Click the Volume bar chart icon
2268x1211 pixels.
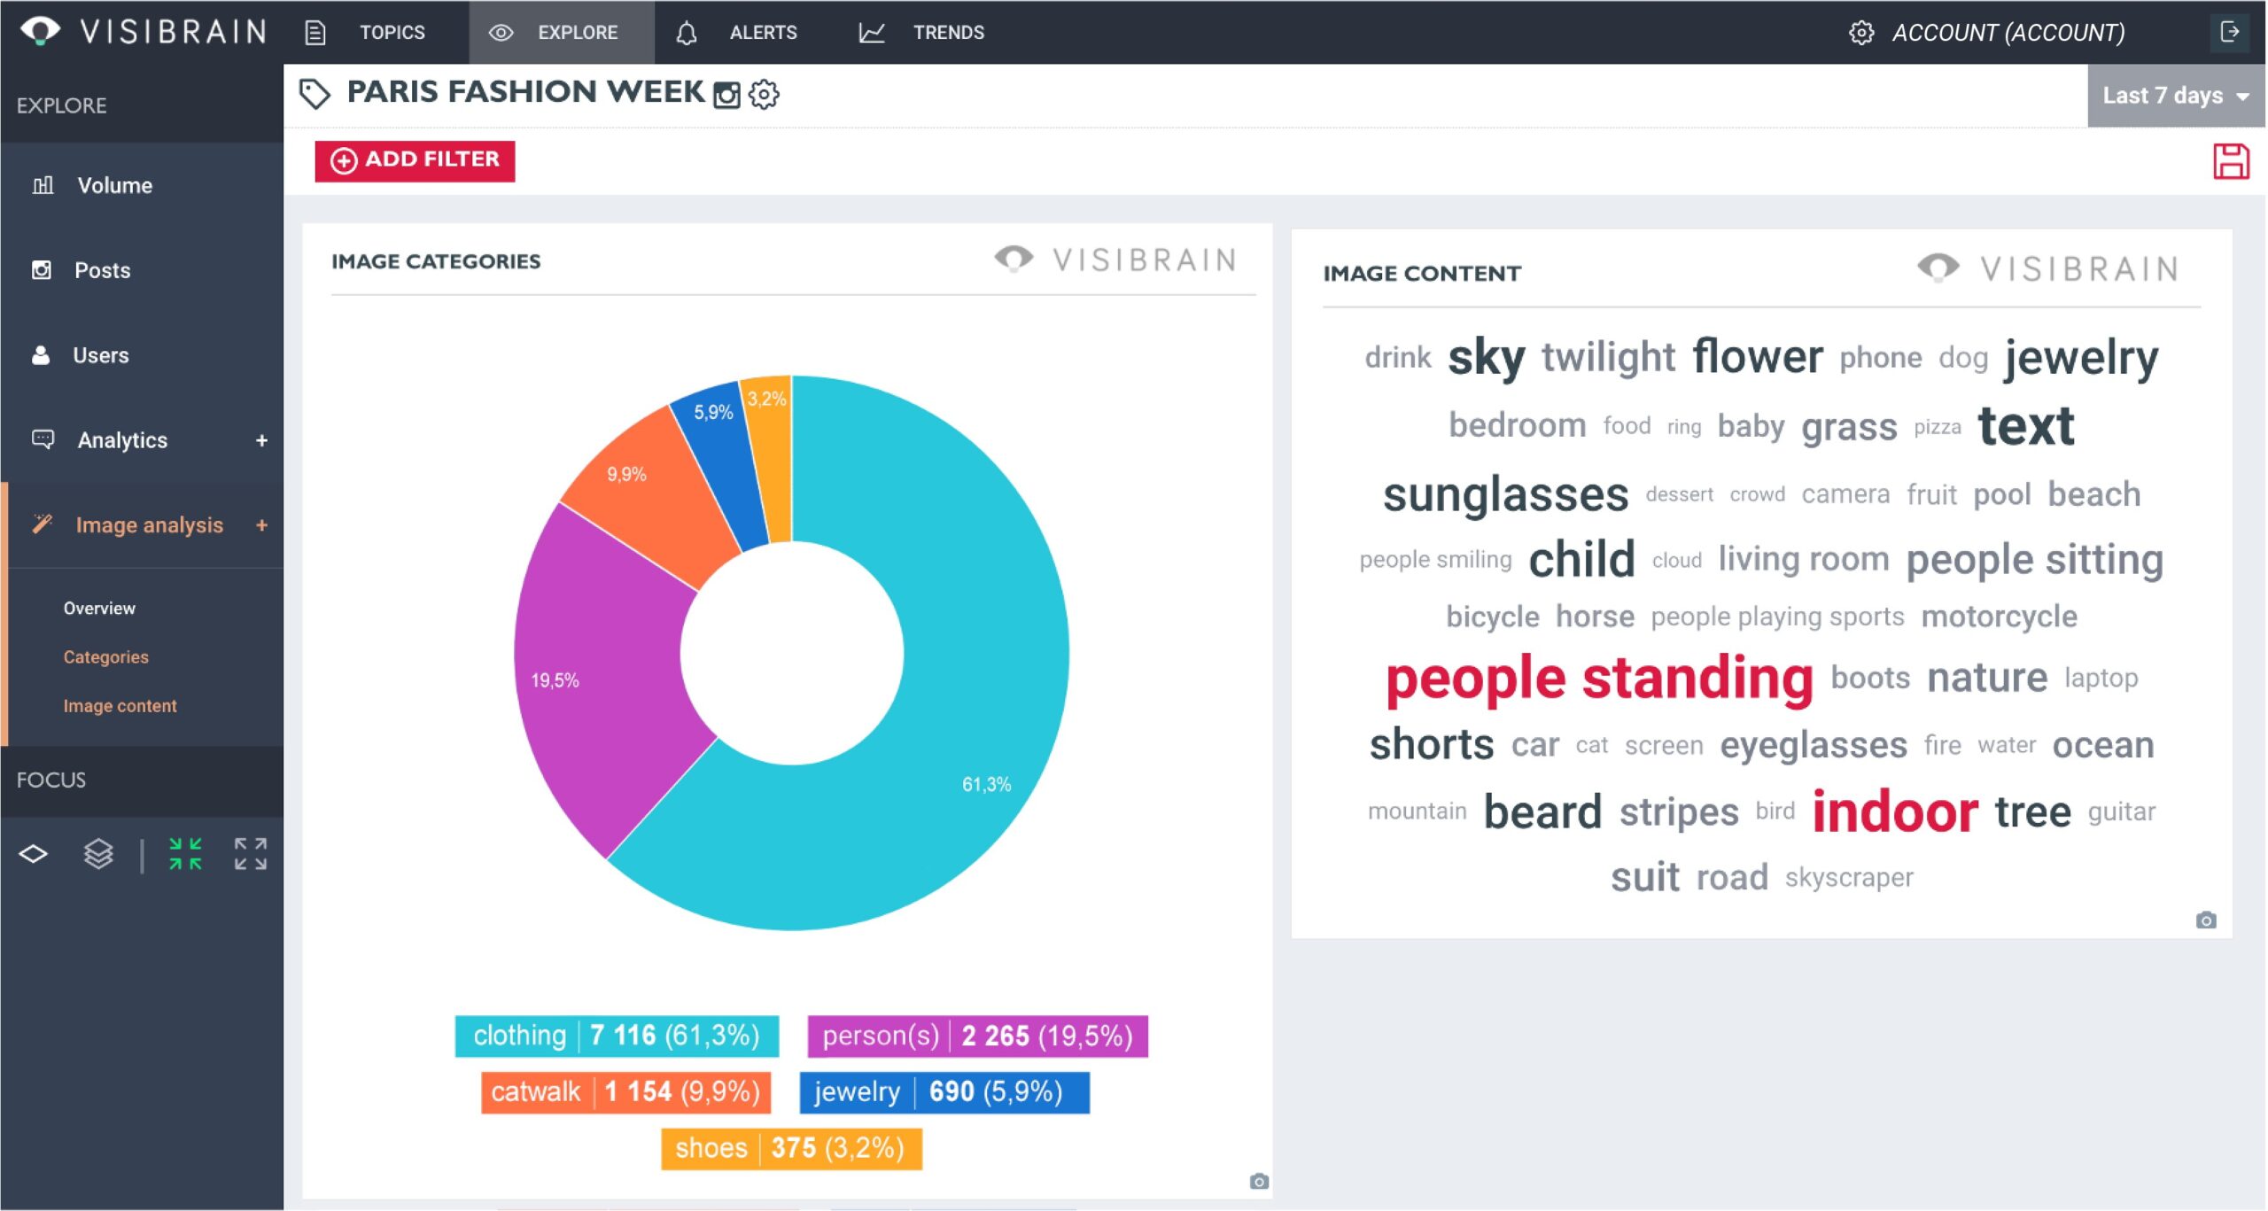tap(43, 185)
